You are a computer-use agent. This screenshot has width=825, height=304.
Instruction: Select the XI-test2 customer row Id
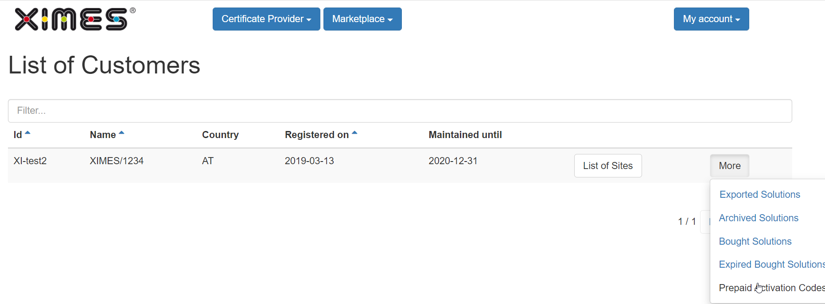coord(30,161)
